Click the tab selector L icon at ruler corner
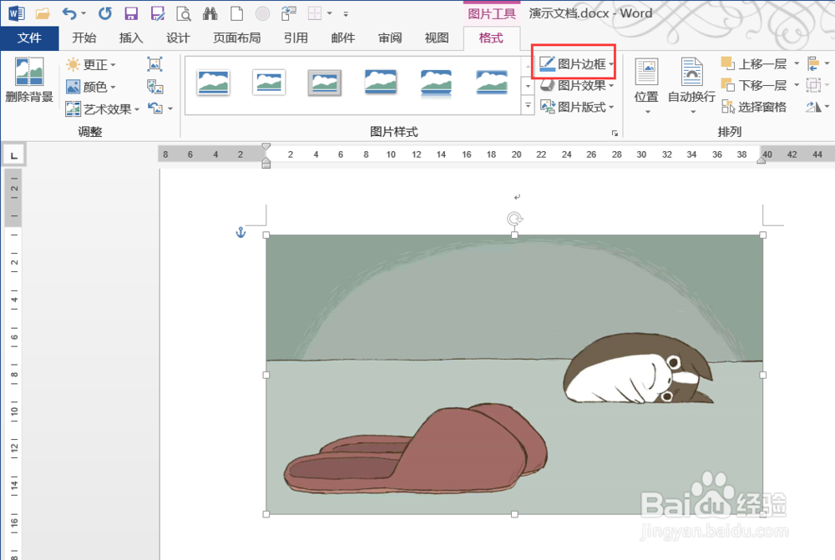 click(14, 155)
